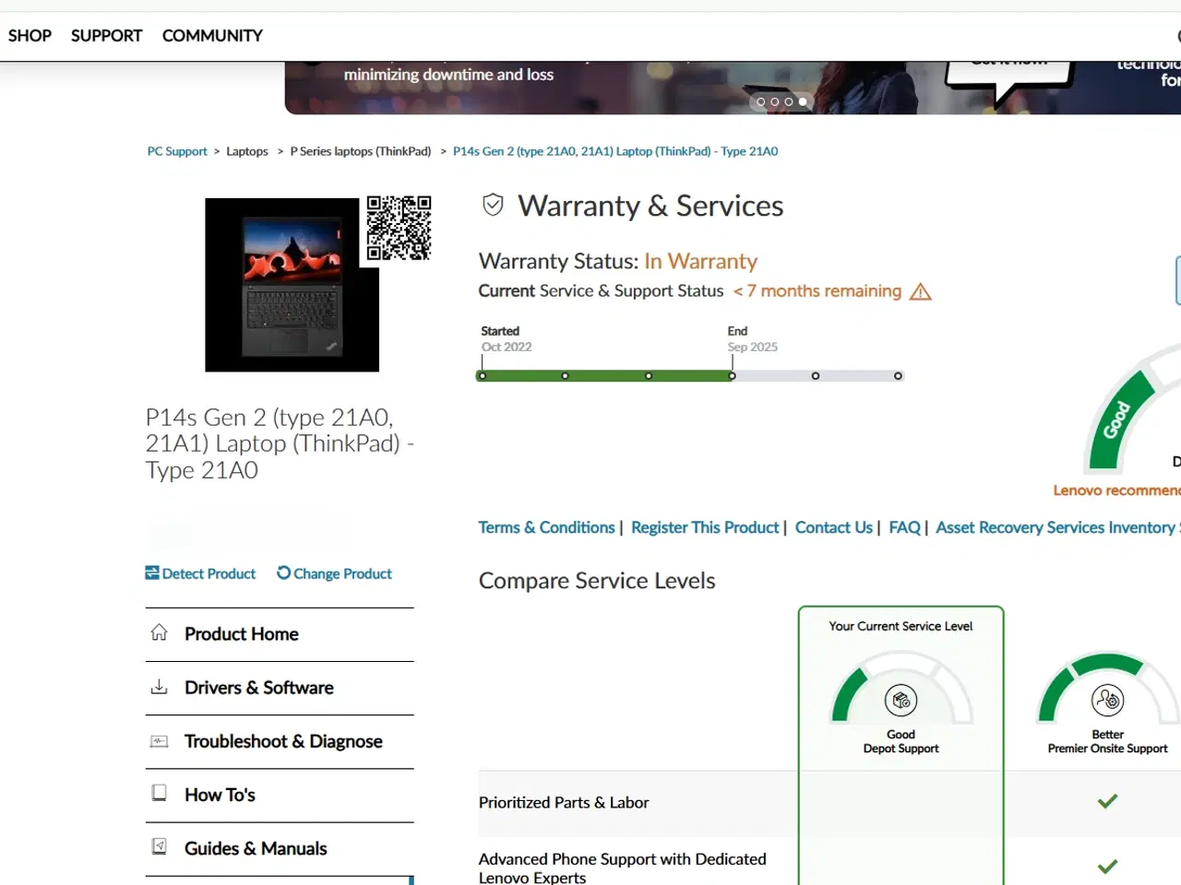Viewport: 1181px width, 885px height.
Task: Click 'In Warranty' status text
Action: pyautogui.click(x=700, y=262)
